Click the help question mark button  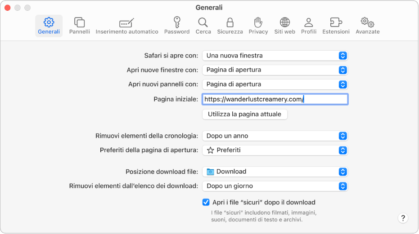403,218
